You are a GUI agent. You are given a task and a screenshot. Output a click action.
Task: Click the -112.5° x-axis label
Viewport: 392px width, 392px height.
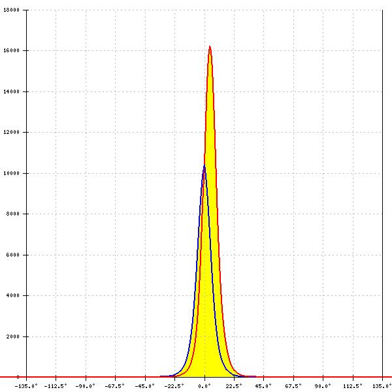56,386
